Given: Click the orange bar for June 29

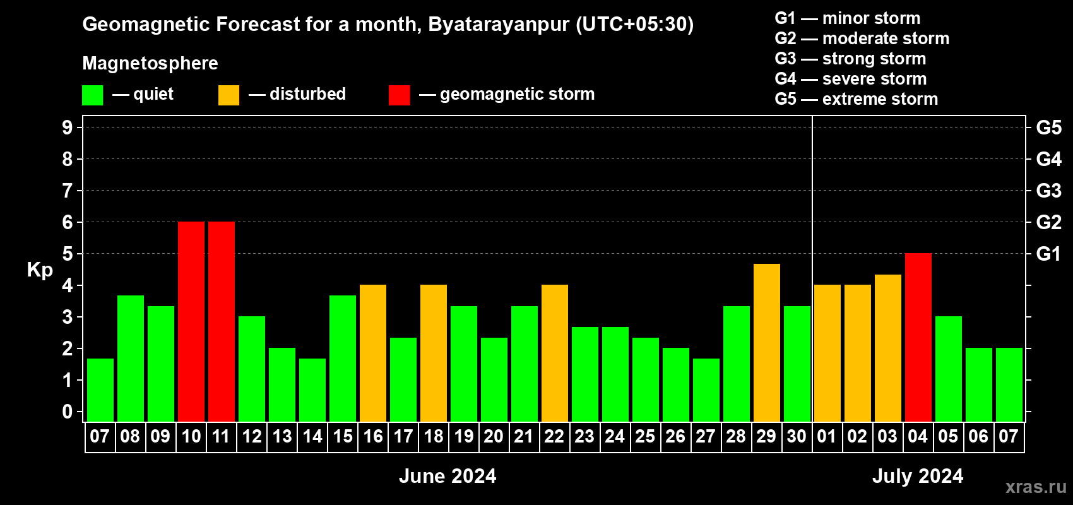Looking at the screenshot, I should [767, 343].
